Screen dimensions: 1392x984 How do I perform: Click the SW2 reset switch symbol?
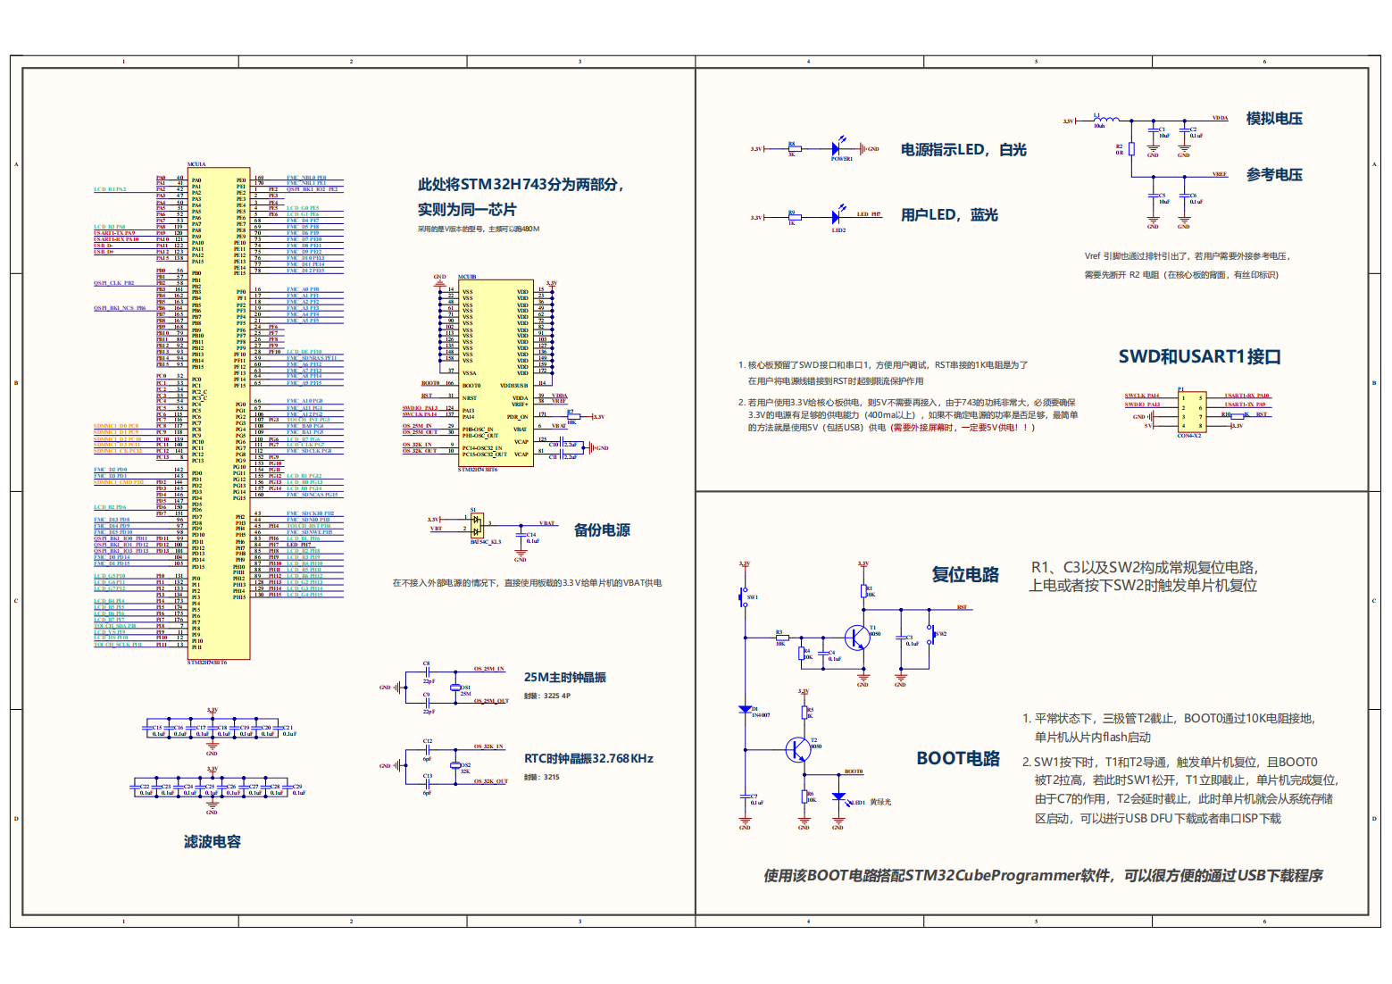929,637
